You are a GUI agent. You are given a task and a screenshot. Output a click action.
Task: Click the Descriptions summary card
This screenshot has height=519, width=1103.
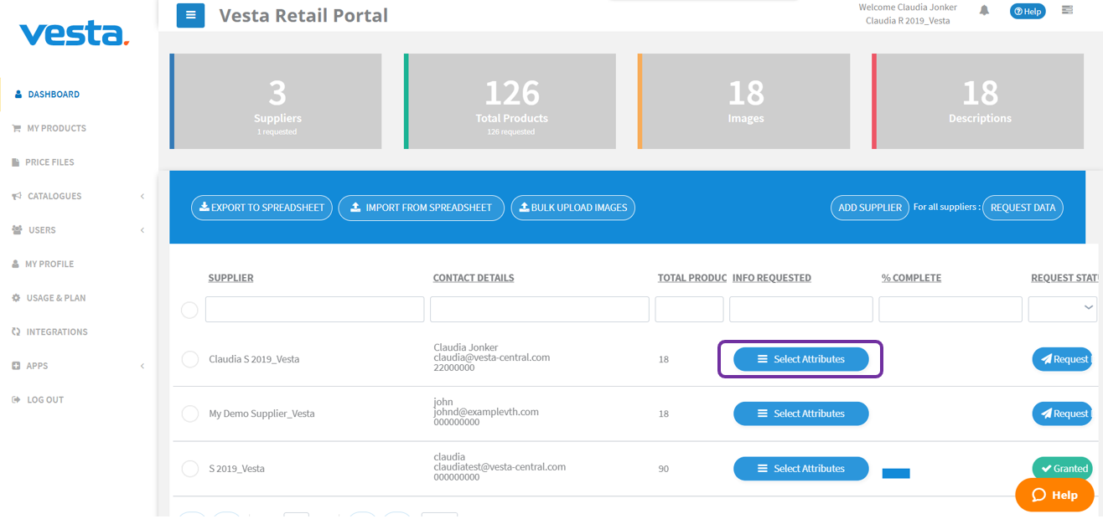(977, 101)
